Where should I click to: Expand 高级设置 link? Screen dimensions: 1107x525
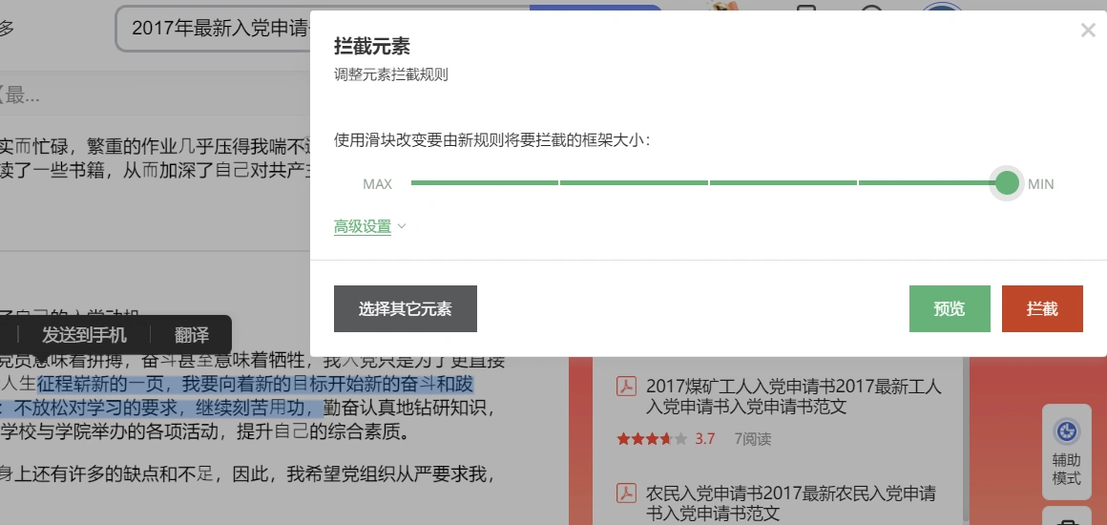pos(363,227)
